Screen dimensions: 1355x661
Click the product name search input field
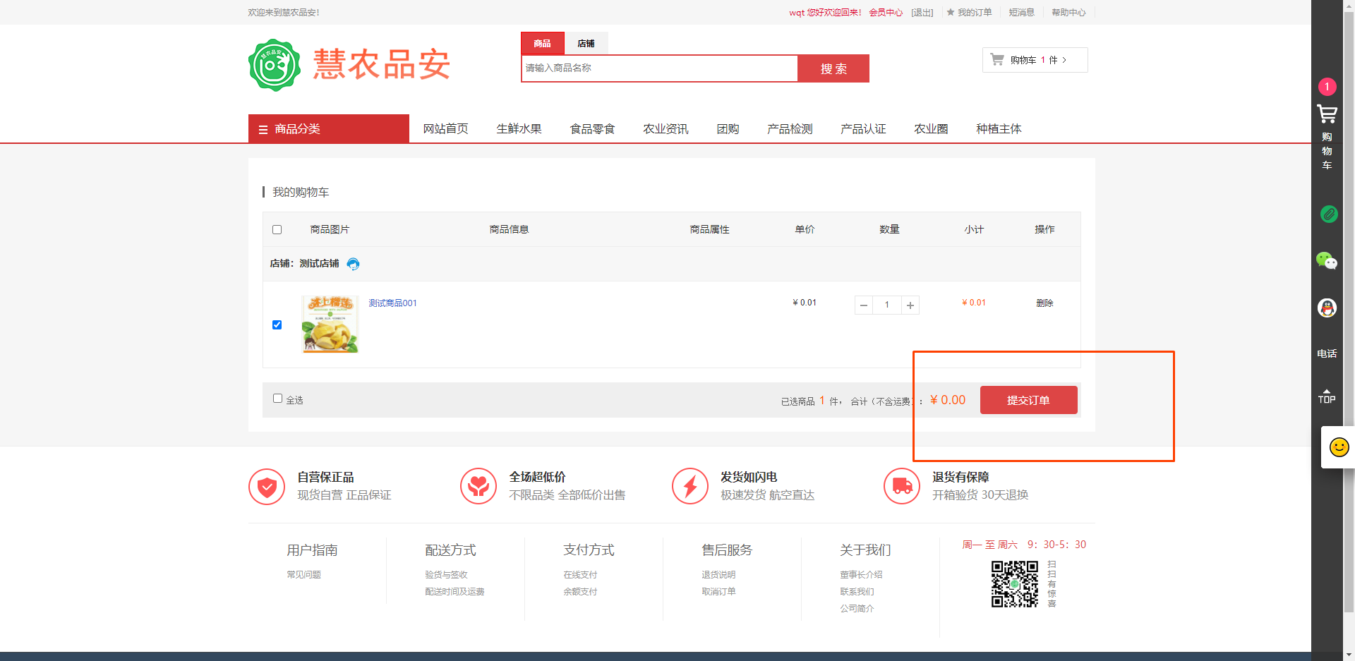pyautogui.click(x=659, y=68)
